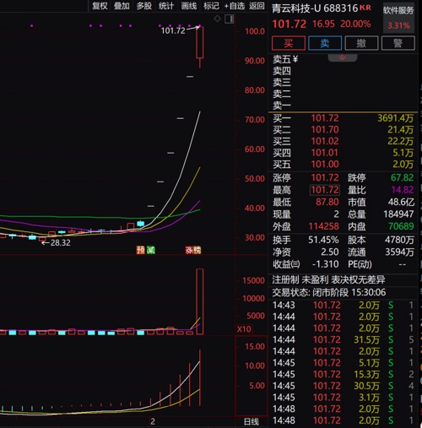422x428 pixels.
Task: Select the 14:43 trade tick row
Action: pos(344,306)
